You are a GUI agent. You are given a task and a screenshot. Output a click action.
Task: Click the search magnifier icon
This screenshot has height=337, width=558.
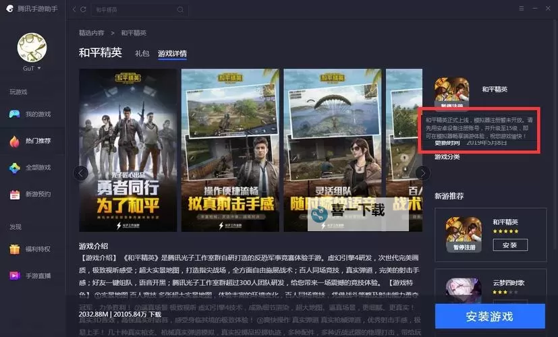[x=180, y=10]
